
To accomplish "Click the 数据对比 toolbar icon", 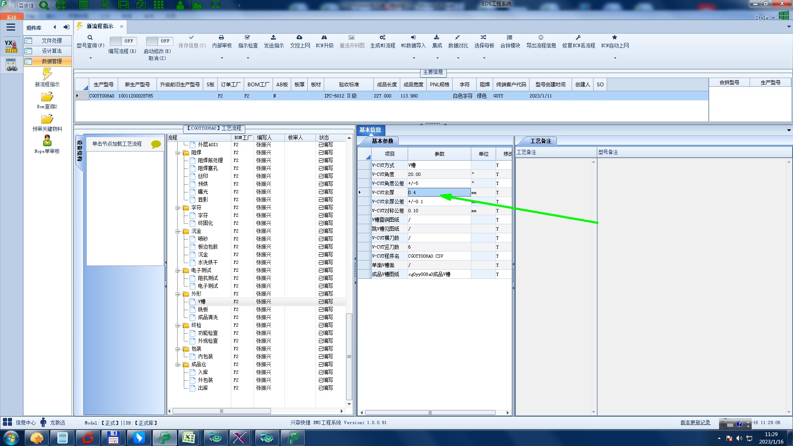I will tap(458, 38).
